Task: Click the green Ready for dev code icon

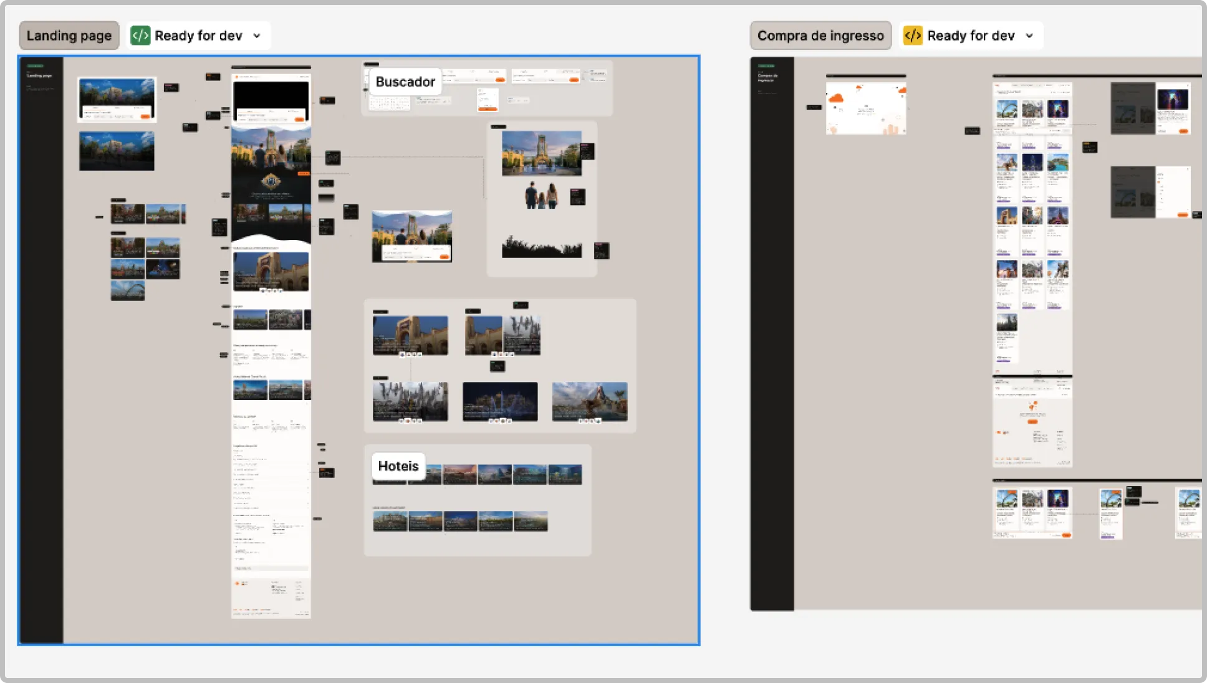Action: click(140, 36)
